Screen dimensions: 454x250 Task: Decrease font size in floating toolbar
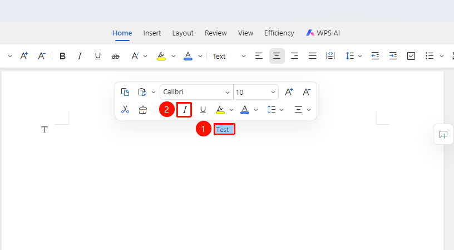307,92
